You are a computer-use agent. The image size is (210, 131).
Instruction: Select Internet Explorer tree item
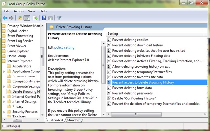click(19, 61)
